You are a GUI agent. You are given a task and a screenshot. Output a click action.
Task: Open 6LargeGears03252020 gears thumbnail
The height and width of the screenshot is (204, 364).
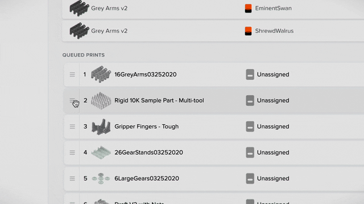click(101, 178)
